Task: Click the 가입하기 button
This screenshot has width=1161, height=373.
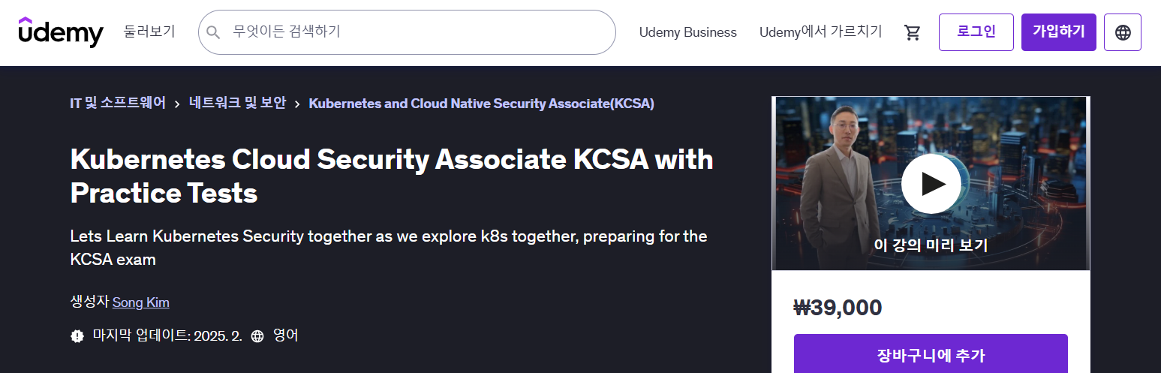Action: coord(1059,32)
